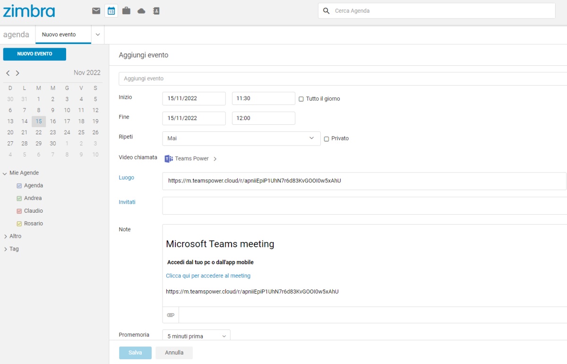Open the Promemoria reminder dropdown

[196, 336]
